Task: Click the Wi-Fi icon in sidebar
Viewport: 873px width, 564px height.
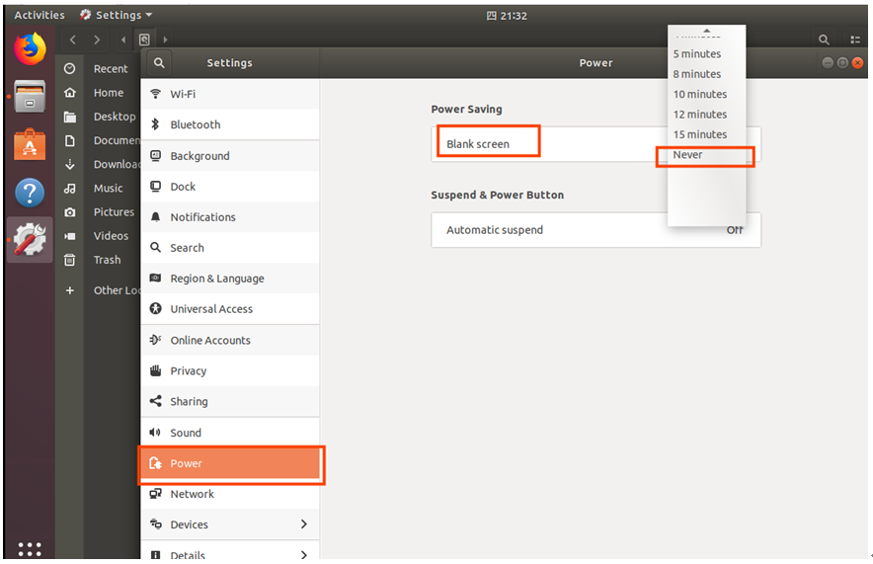Action: coord(155,94)
